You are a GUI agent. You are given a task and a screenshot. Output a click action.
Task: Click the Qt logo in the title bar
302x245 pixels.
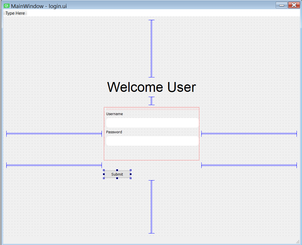pos(6,5)
